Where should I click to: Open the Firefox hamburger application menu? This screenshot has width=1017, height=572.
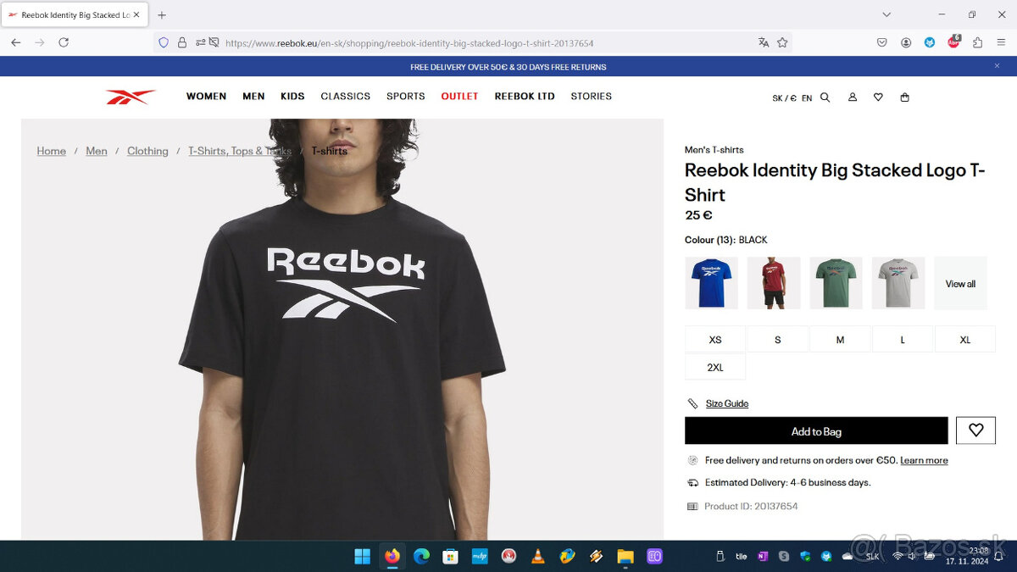point(1001,42)
